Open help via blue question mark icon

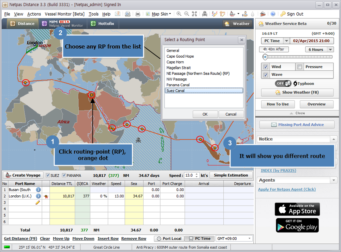pyautogui.click(x=273, y=14)
